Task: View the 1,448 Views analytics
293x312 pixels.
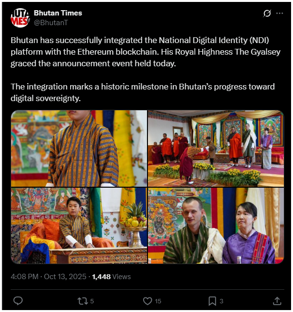Action: coord(111,277)
